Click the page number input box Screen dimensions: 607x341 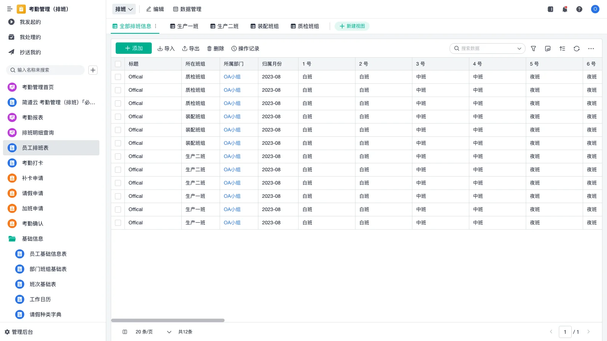coord(565,332)
